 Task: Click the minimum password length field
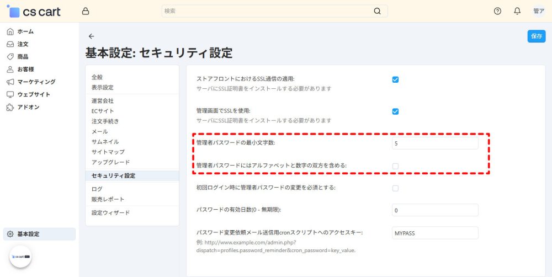click(434, 143)
